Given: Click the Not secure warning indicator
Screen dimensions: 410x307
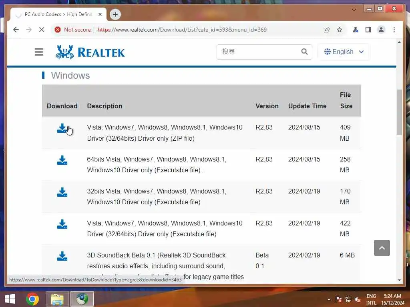Looking at the screenshot, I should [x=73, y=30].
